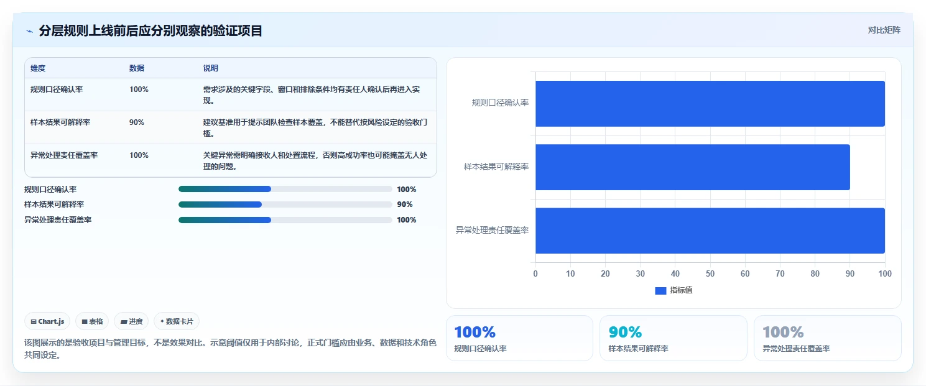This screenshot has width=926, height=386.
Task: Select the Chart.js tag chip
Action: pos(48,321)
